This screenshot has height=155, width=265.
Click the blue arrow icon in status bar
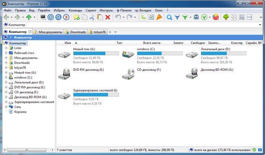click(260, 150)
